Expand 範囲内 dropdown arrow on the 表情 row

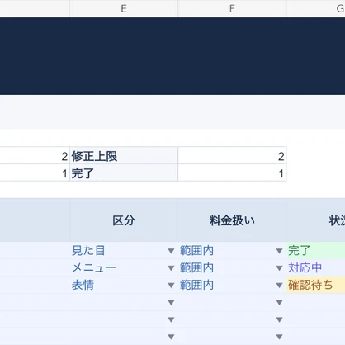coord(279,286)
